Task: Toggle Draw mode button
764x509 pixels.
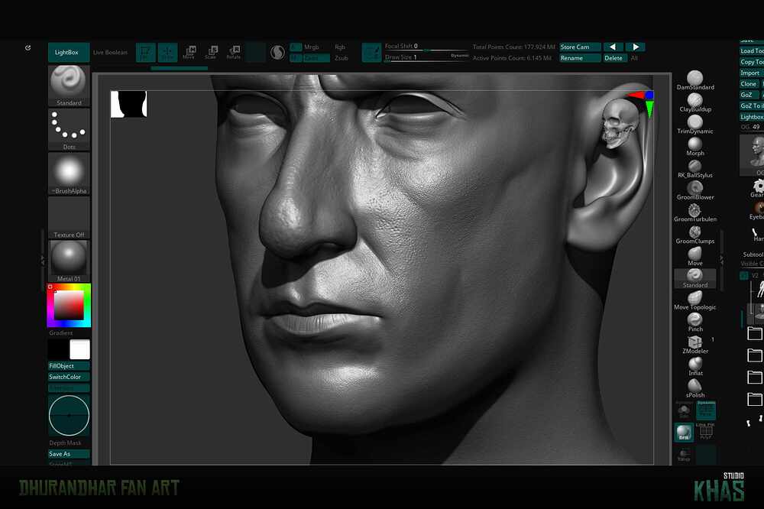Action: coord(167,52)
